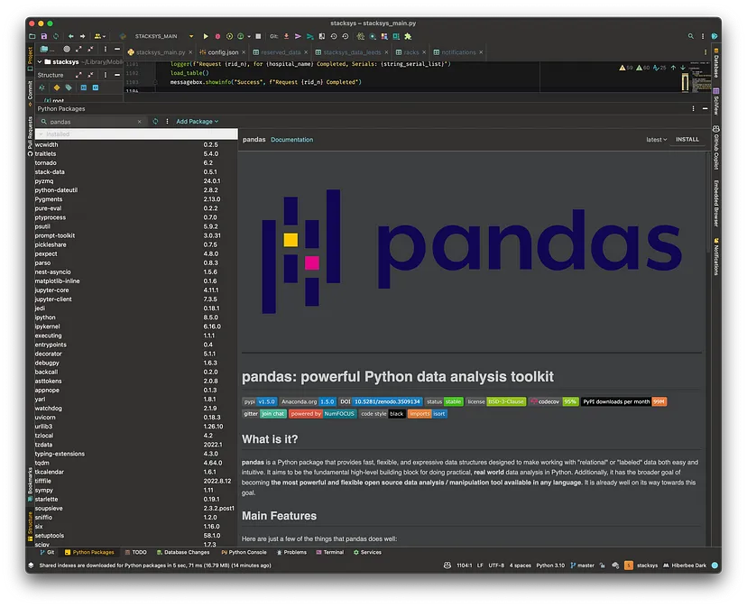The width and height of the screenshot is (747, 607).
Task: Switch to the config.json editor tab
Action: pos(223,52)
